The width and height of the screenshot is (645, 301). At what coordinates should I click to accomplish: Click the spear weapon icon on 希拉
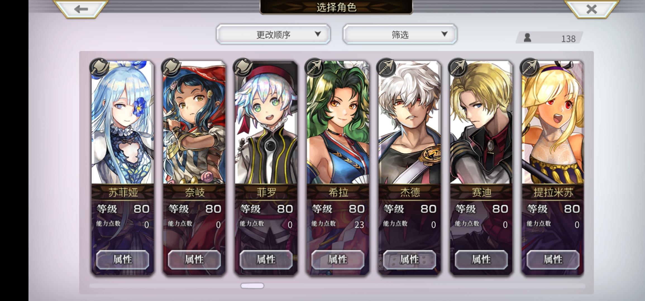coord(314,68)
